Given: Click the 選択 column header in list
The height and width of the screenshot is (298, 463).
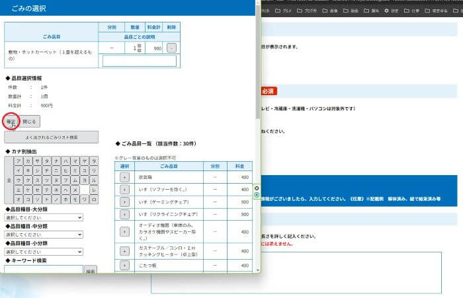Looking at the screenshot, I should coord(124,167).
